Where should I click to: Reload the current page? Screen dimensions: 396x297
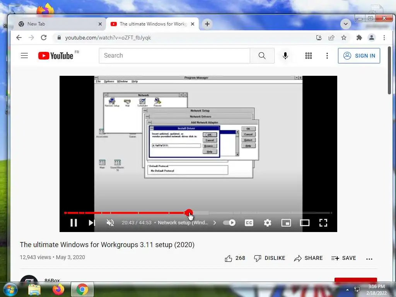[x=44, y=38]
